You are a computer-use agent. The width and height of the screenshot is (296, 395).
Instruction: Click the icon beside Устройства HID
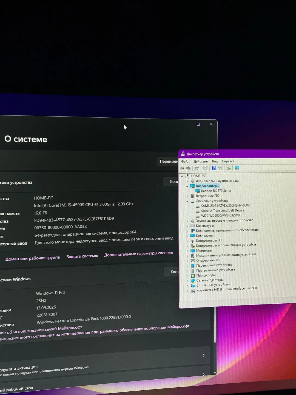(x=193, y=290)
